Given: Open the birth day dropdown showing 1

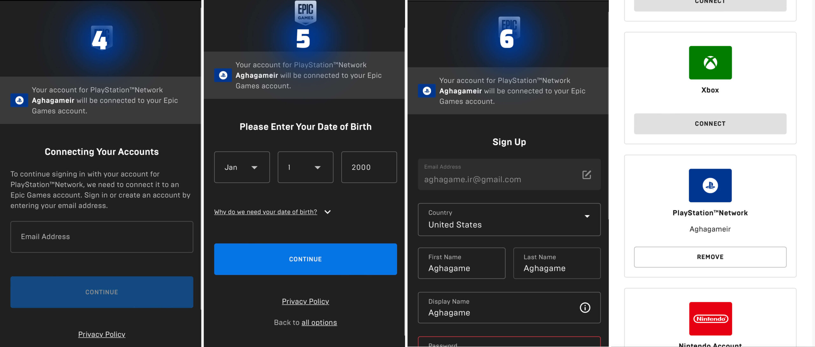Looking at the screenshot, I should (305, 167).
